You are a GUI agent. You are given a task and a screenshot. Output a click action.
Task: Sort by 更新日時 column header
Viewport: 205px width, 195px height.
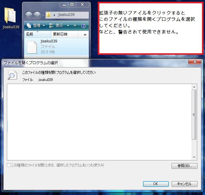65,34
